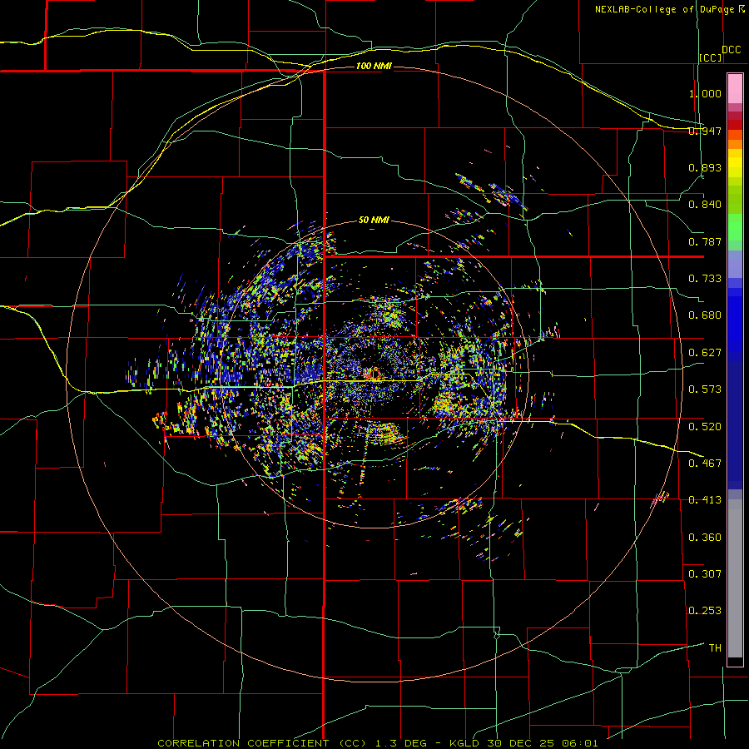Click the 0.360 scale value
749x749 pixels.
point(705,538)
